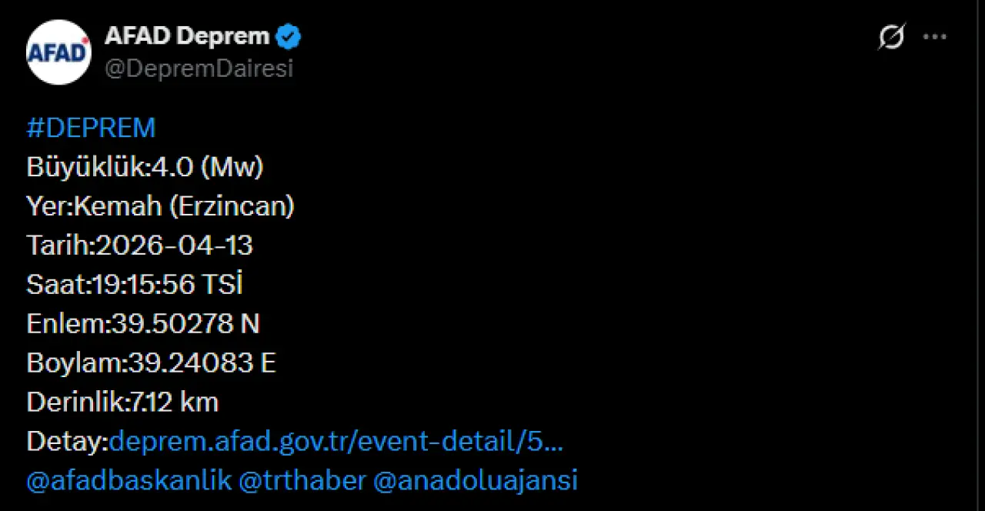
Task: Select the Enlem 39.50278 N line
Action: click(x=143, y=324)
